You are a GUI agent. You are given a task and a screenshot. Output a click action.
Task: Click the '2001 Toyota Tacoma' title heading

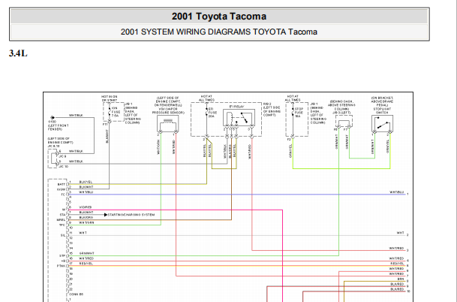pos(219,17)
